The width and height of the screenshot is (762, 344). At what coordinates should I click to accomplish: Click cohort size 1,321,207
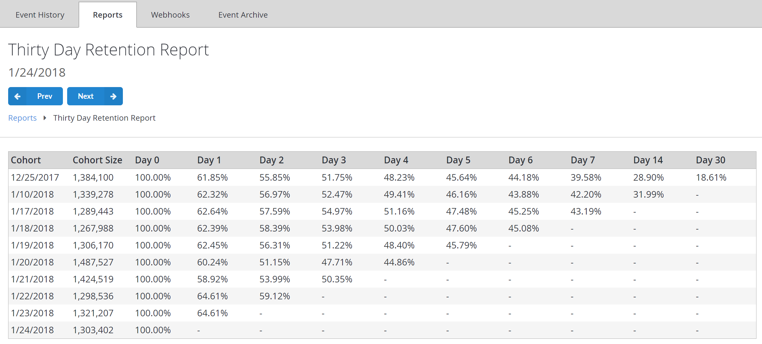click(93, 313)
